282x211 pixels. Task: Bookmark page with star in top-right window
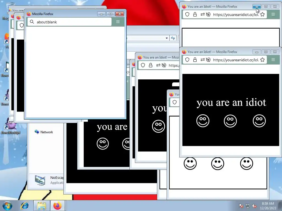[x=262, y=14]
